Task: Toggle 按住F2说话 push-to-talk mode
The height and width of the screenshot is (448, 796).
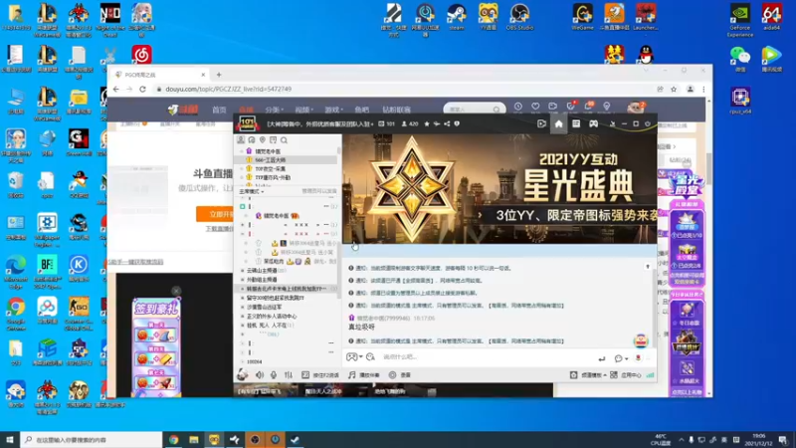Action: [x=320, y=375]
